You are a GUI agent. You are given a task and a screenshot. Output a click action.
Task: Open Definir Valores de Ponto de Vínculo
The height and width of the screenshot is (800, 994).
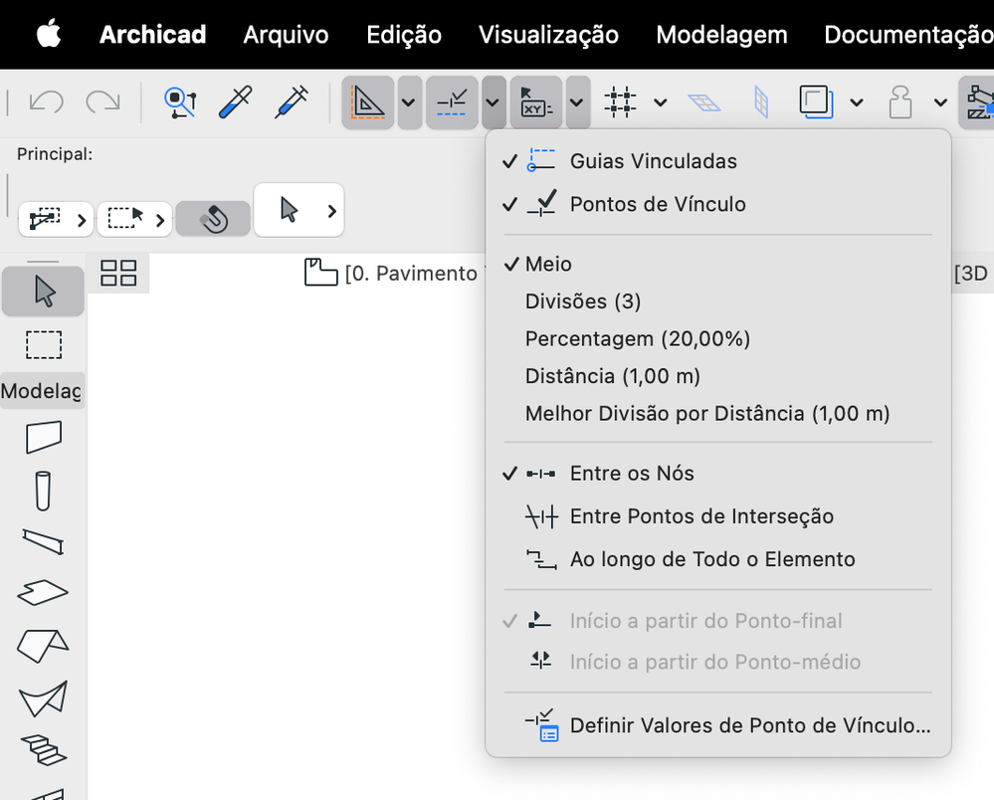click(x=717, y=725)
